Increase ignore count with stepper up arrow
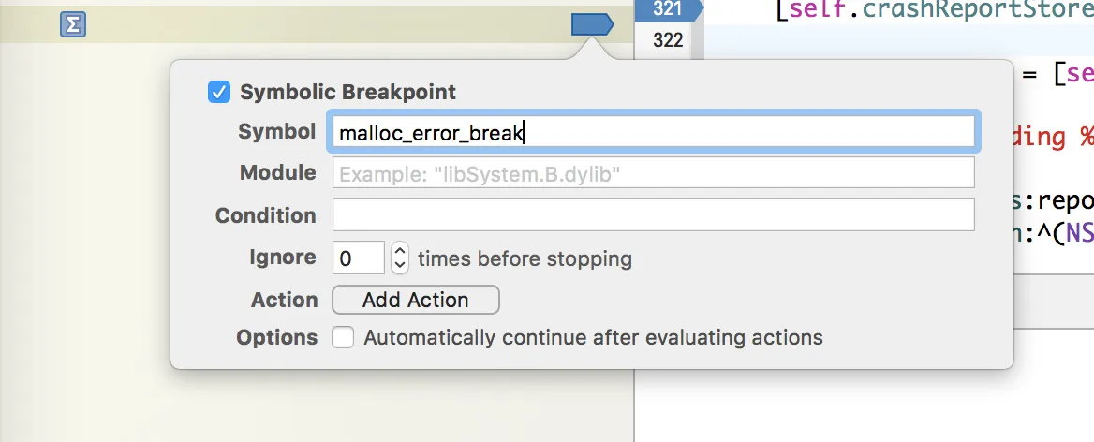The image size is (1094, 442). (400, 250)
